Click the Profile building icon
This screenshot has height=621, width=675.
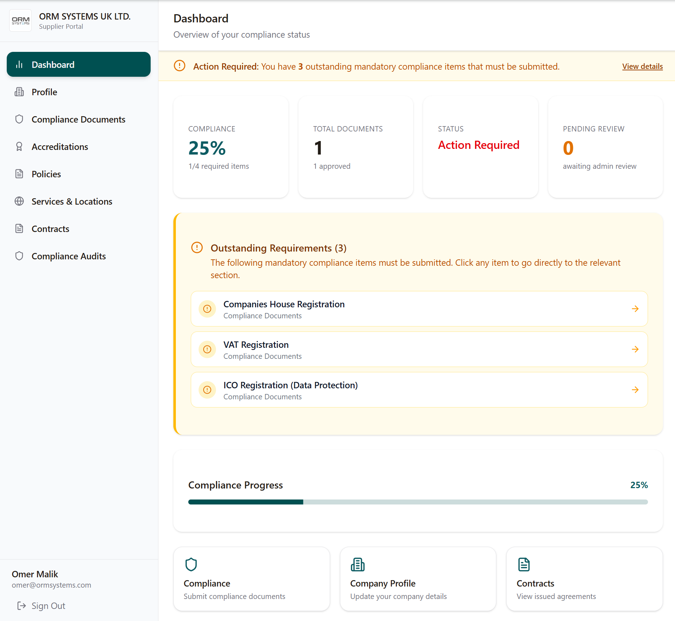19,92
